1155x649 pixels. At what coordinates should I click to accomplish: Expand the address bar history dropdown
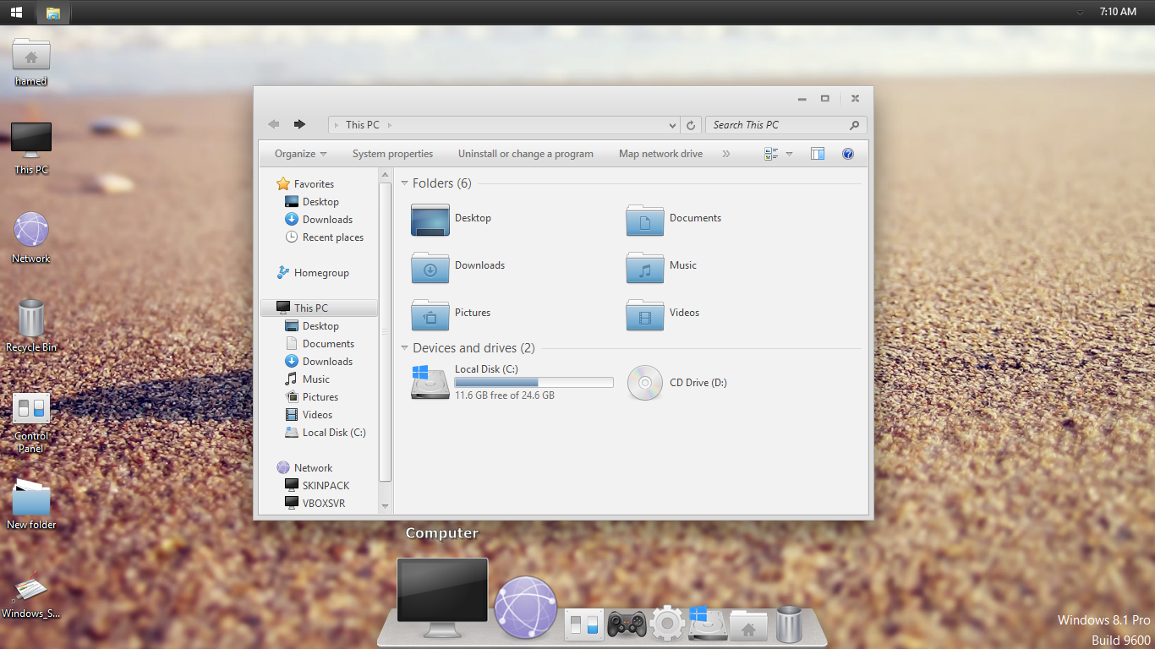tap(672, 125)
